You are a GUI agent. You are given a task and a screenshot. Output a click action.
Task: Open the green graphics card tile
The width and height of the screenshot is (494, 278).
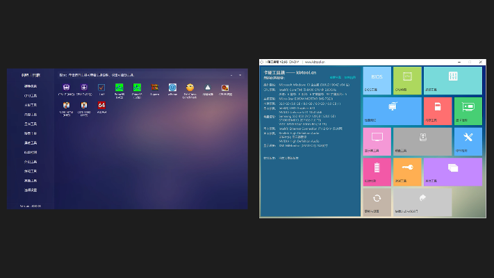[x=468, y=111]
